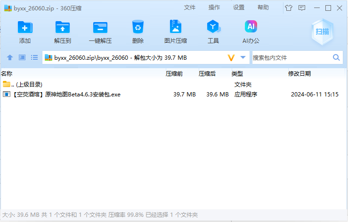Expand the path history dropdown arrow
Viewport: 348px width, 222px height.
pyautogui.click(x=243, y=57)
